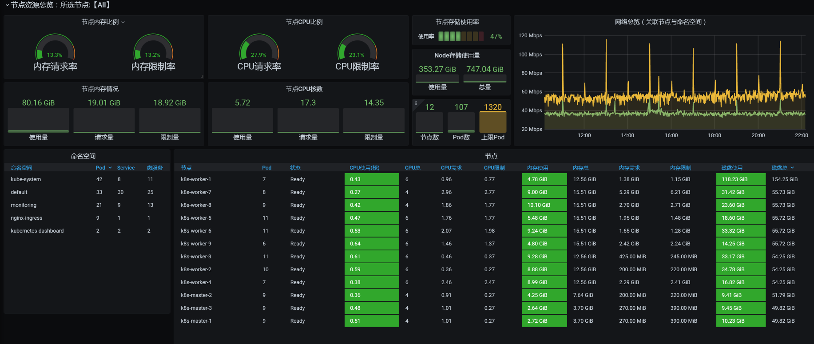
Task: Collapse the 节点资源总览 dashboard row
Action: (x=7, y=5)
